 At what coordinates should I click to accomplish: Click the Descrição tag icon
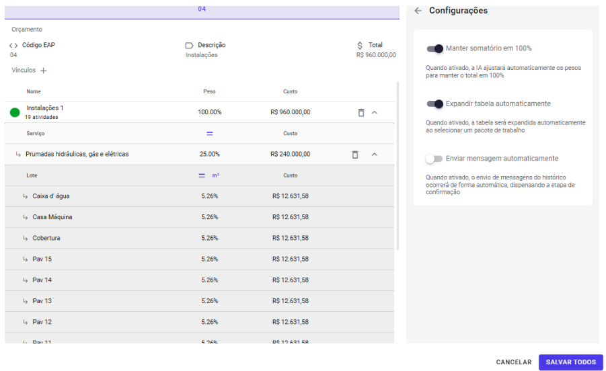pos(189,46)
